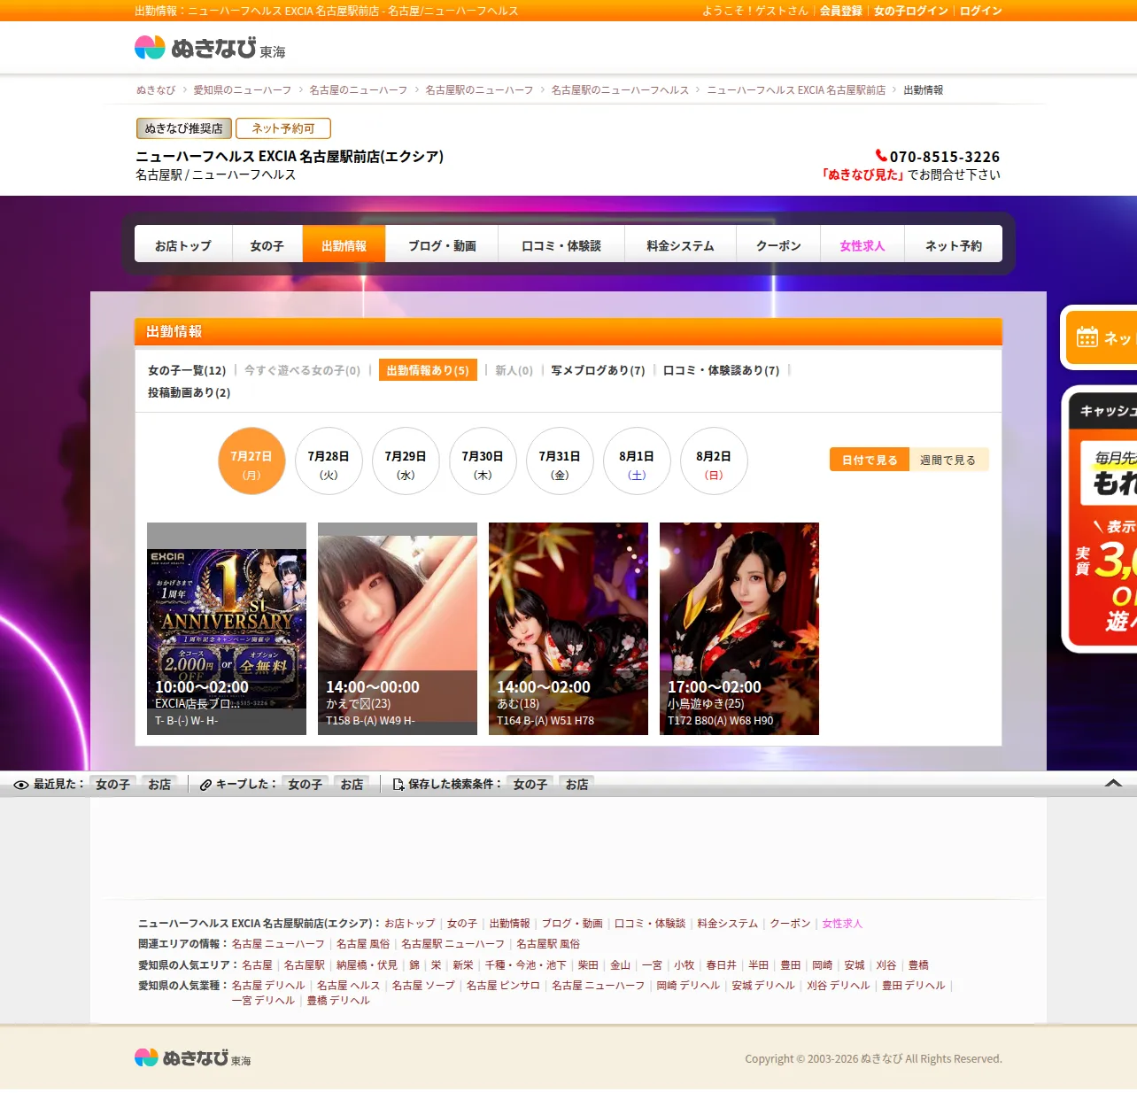
Task: Click the document icon beside 保存した検索条件
Action: click(398, 785)
